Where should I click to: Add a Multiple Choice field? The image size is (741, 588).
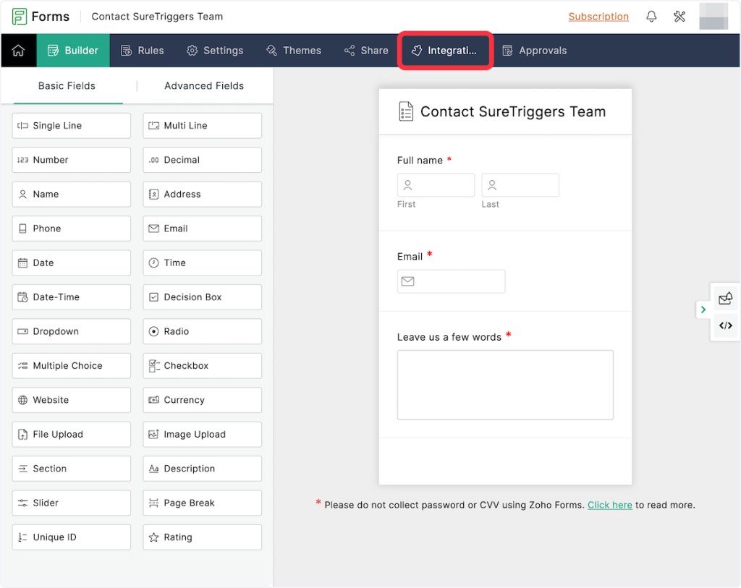tap(71, 366)
